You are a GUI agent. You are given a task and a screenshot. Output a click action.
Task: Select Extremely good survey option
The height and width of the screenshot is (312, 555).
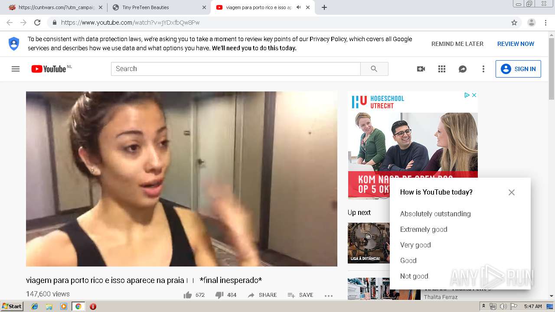click(x=424, y=229)
